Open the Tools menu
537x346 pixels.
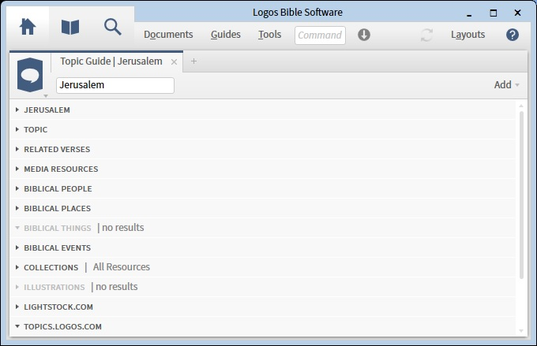(x=269, y=35)
